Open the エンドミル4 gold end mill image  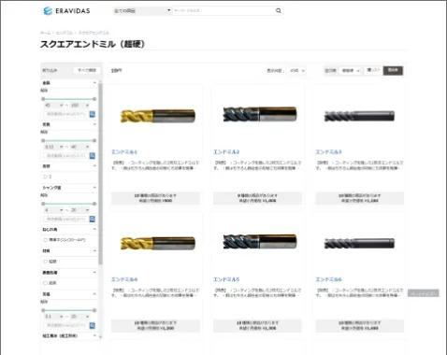158,243
